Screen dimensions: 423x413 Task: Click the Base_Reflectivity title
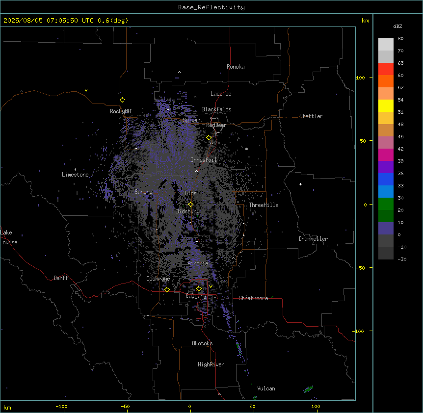click(211, 7)
